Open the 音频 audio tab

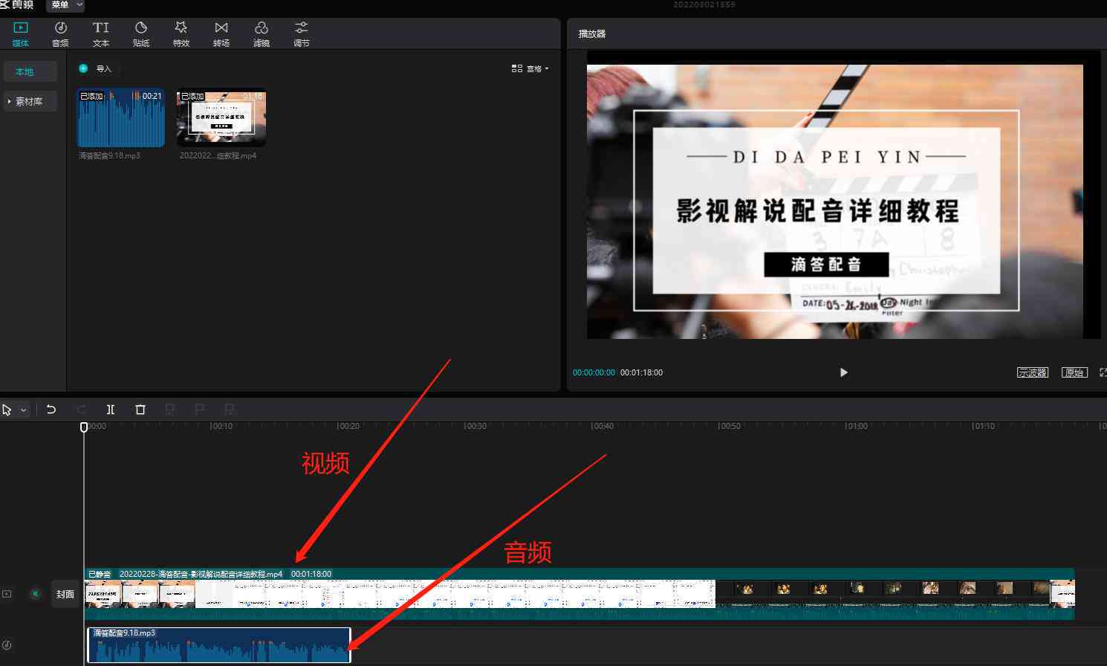point(60,34)
